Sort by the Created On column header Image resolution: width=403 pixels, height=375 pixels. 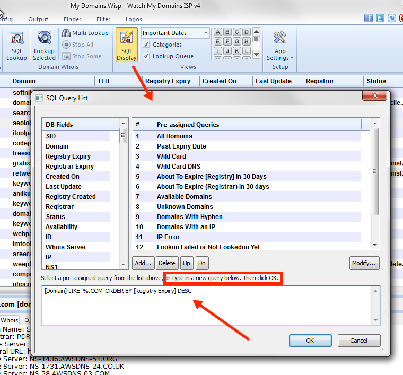(226, 81)
